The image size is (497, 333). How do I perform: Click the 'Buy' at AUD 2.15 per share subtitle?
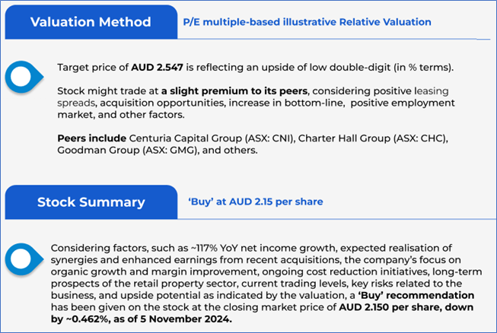coord(255,202)
